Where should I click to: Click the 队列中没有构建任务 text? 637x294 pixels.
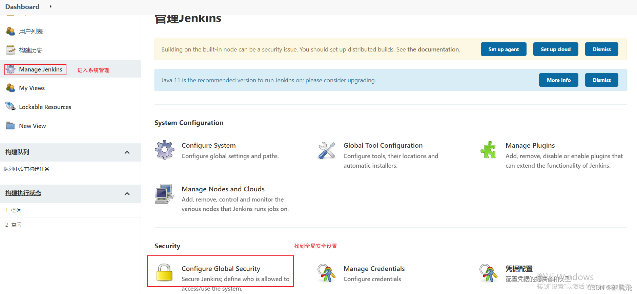(27, 169)
